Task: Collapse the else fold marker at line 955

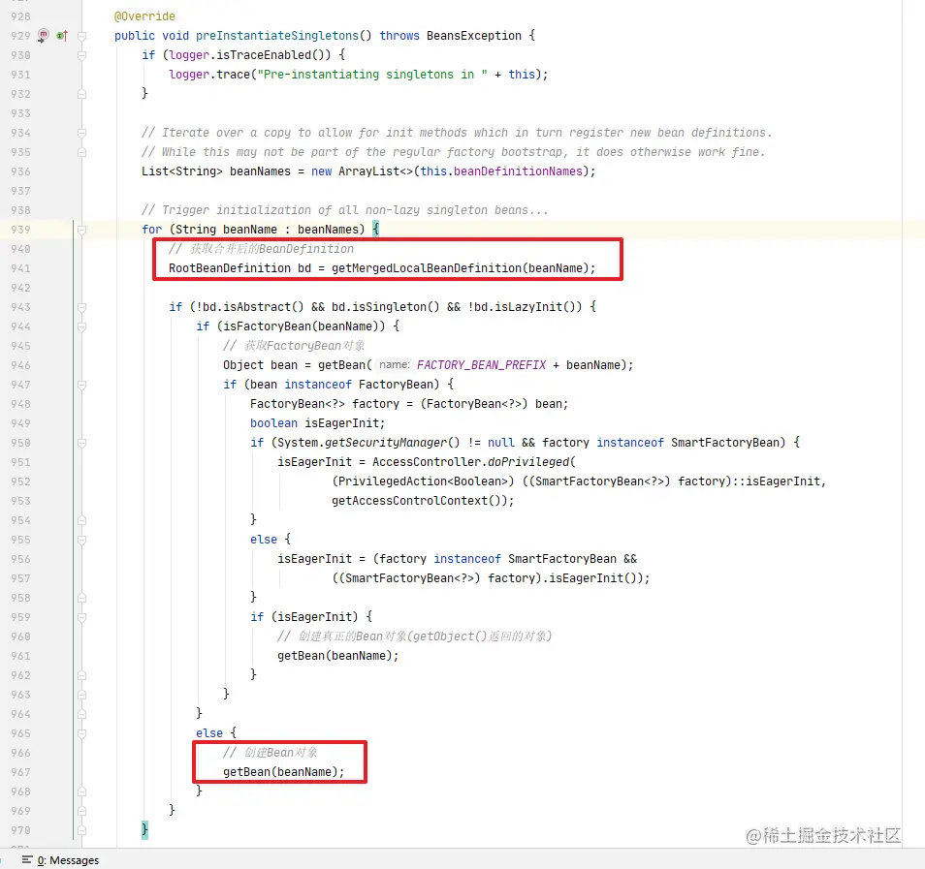Action: pyautogui.click(x=82, y=540)
